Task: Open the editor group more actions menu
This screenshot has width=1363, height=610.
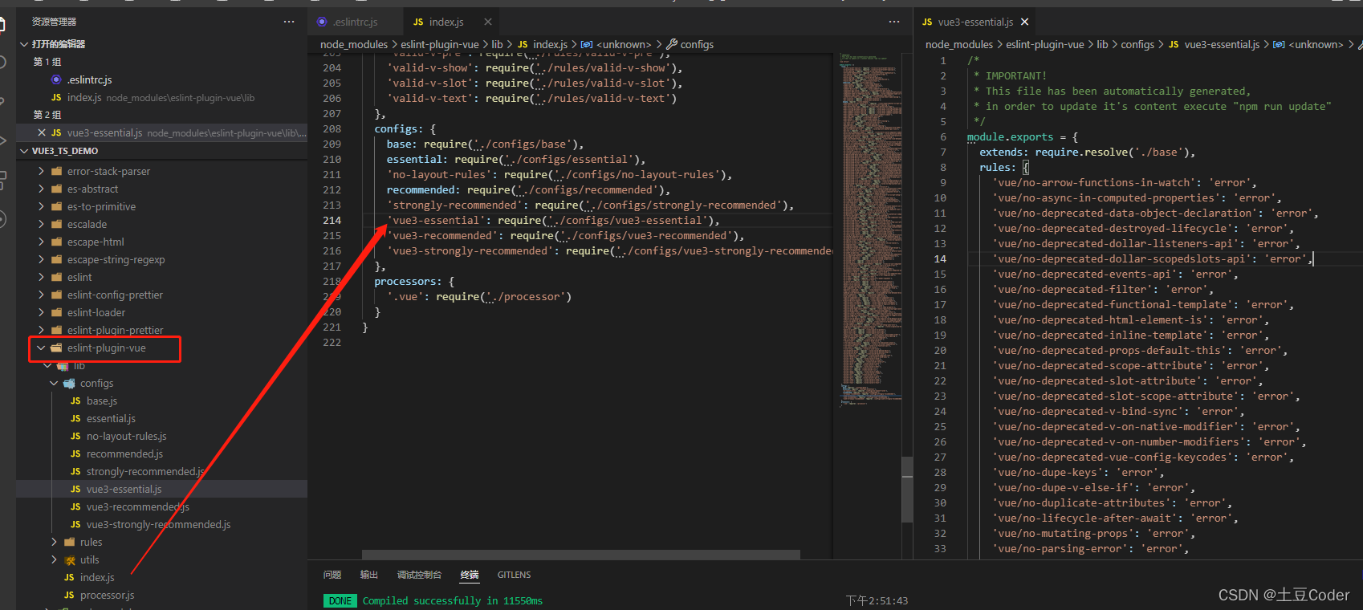Action: [x=894, y=22]
